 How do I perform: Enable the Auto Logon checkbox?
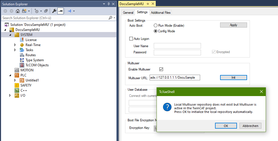131,38
